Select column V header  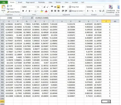click(71, 21)
